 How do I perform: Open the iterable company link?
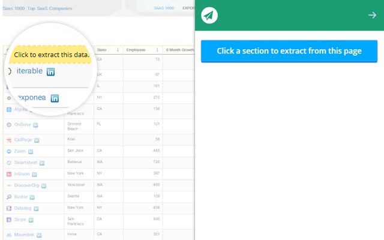point(29,71)
